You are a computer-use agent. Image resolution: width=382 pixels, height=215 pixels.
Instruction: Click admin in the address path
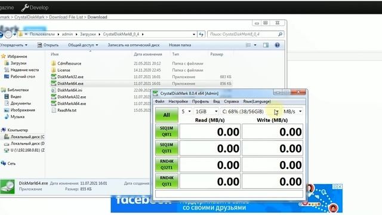click(67, 35)
